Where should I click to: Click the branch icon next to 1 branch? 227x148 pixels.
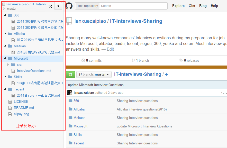tap(133, 60)
